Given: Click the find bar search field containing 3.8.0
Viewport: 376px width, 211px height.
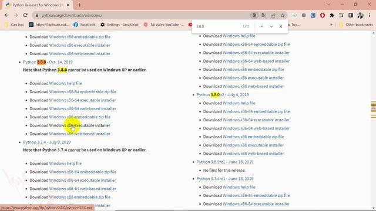Looking at the screenshot, I should coord(217,26).
